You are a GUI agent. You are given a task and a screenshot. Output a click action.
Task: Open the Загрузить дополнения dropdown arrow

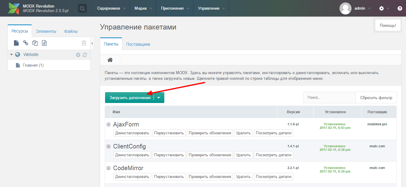point(159,98)
